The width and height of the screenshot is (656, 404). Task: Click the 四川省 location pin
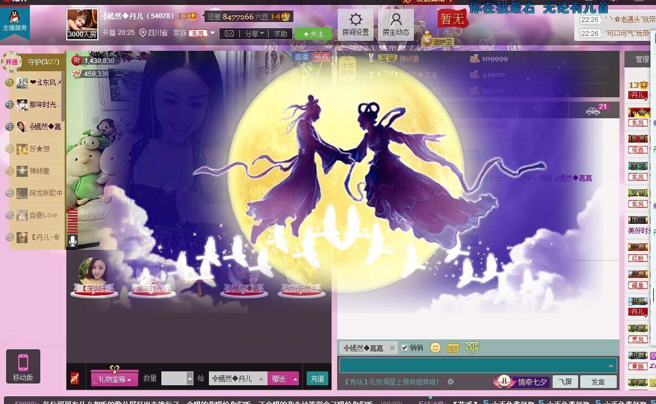[143, 33]
